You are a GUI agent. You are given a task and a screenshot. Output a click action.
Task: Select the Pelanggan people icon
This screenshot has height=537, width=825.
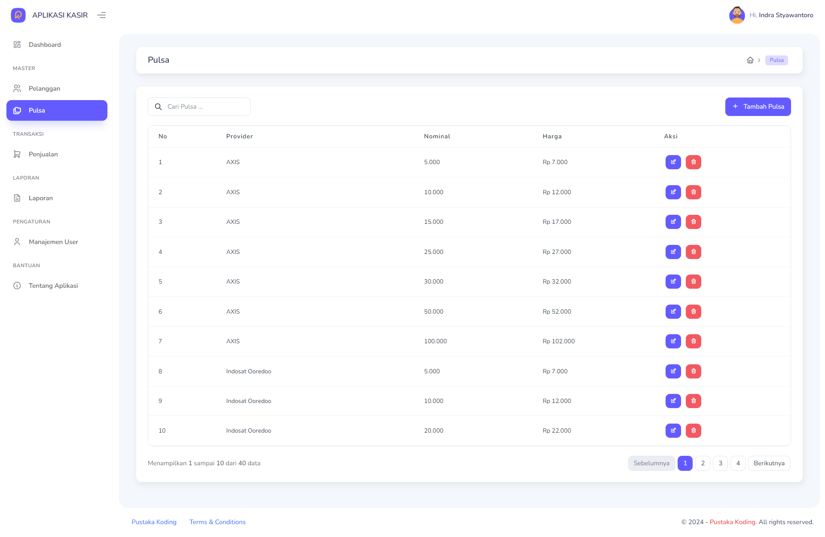pos(17,88)
